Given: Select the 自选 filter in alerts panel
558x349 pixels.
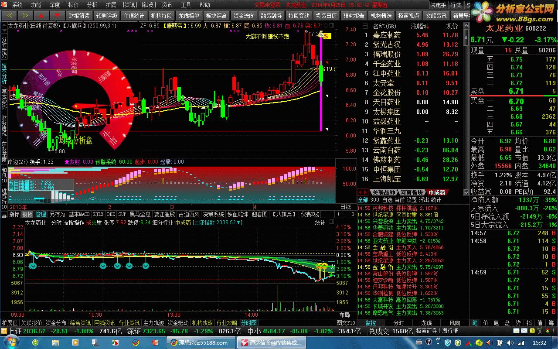Looking at the screenshot, I should [387, 200].
